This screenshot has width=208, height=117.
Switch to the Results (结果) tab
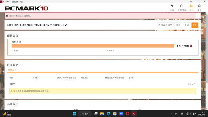click(191, 7)
